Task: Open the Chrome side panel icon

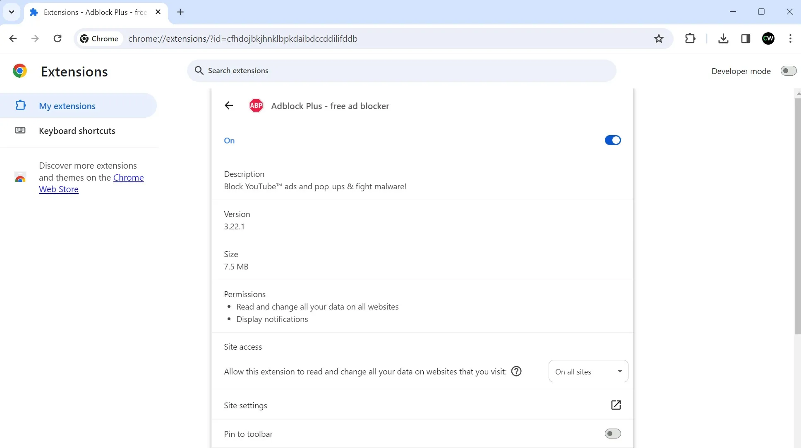Action: [x=746, y=38]
